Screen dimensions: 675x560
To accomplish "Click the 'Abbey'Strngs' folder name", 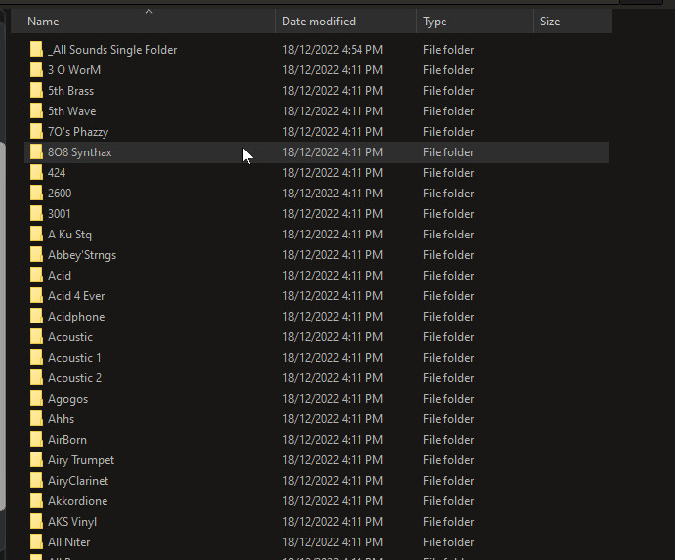I will (82, 255).
